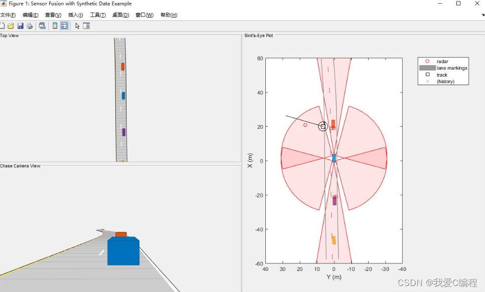
Task: Click the dock figure arrow at top right
Action: 482,15
